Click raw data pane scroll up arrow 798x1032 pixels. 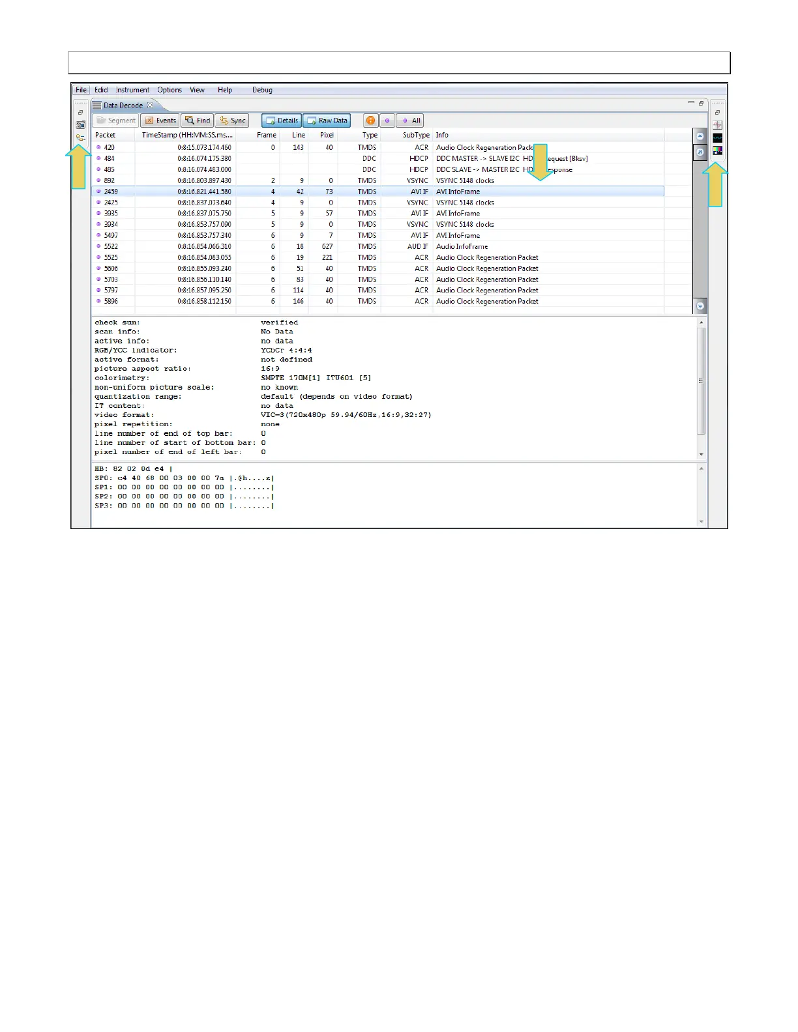point(702,468)
